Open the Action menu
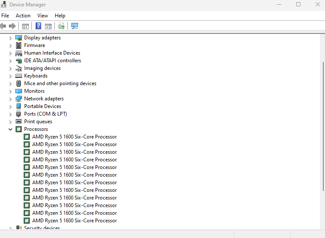 (23, 16)
